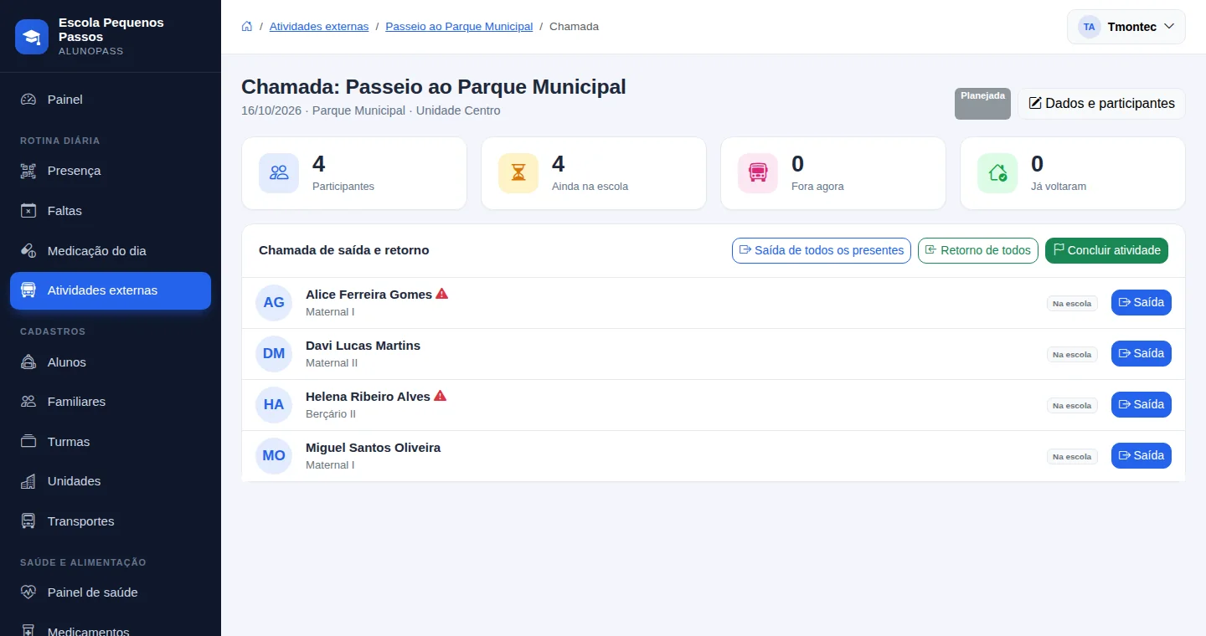
Task: Click the TA user avatar
Action: [1089, 27]
